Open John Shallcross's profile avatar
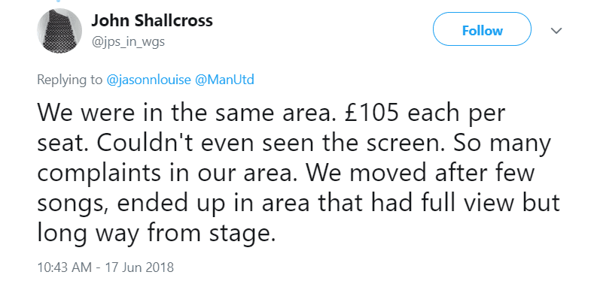The width and height of the screenshot is (597, 281). tap(59, 30)
